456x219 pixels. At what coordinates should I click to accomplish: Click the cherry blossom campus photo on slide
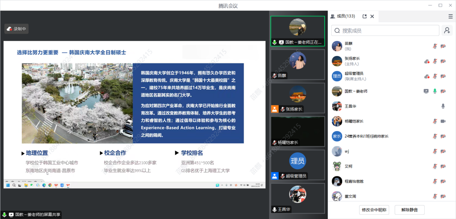coord(77,103)
